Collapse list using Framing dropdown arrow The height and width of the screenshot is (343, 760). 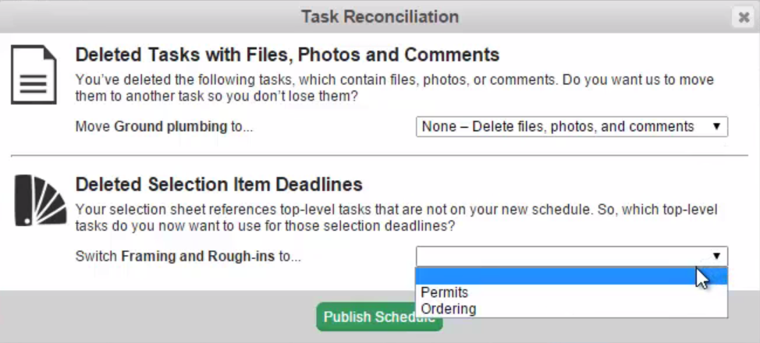[716, 256]
